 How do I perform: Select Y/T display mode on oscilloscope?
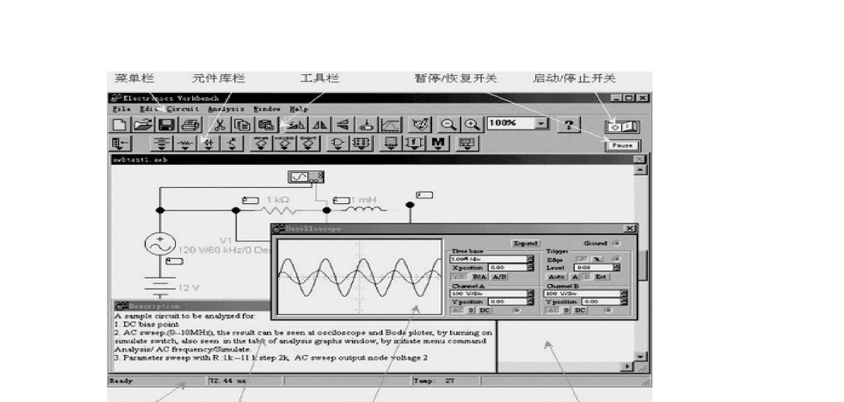pyautogui.click(x=458, y=277)
